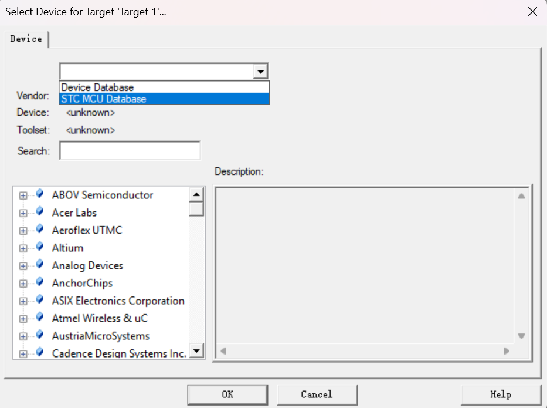Viewport: 547px width, 408px height.
Task: Click the Device <unknown> value text
Action: pyautogui.click(x=90, y=113)
